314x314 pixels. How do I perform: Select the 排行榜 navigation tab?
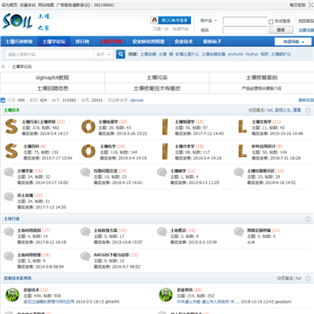tap(82, 42)
